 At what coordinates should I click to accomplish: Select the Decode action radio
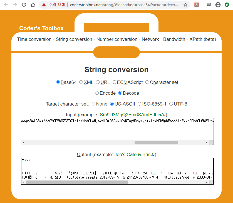(120, 93)
